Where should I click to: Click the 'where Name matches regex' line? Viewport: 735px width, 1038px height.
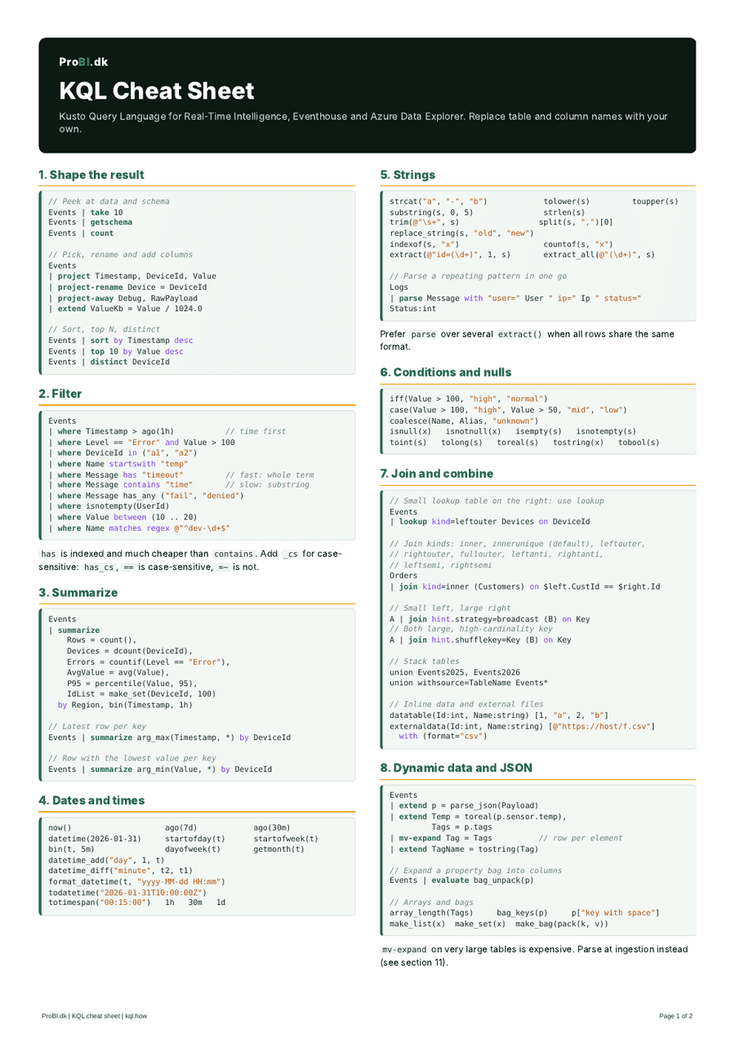[140, 528]
